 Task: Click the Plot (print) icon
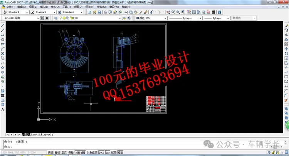tap(106, 12)
